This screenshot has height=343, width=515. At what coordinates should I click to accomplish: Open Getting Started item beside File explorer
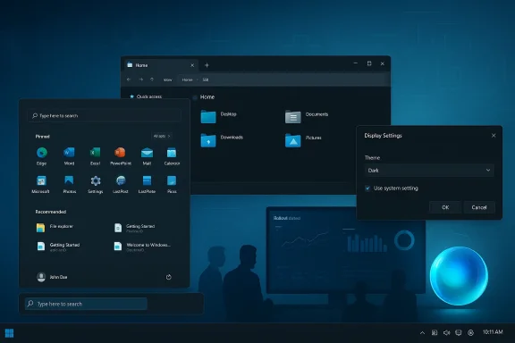[135, 228]
